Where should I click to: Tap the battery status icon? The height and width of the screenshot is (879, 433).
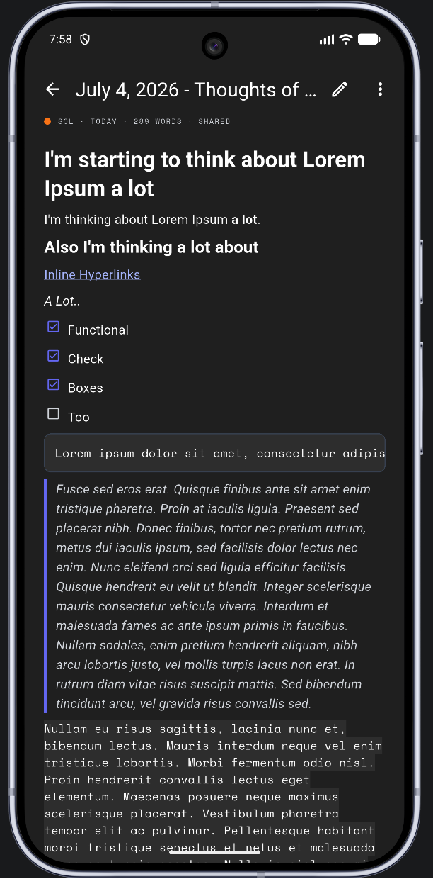click(x=369, y=40)
